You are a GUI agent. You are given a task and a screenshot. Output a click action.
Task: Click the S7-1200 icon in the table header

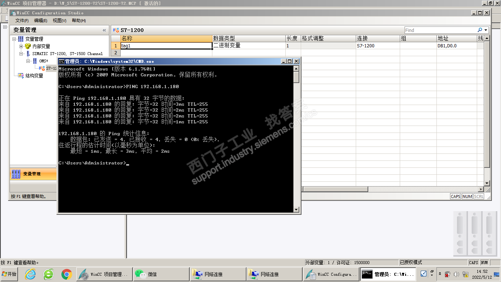pos(116,30)
